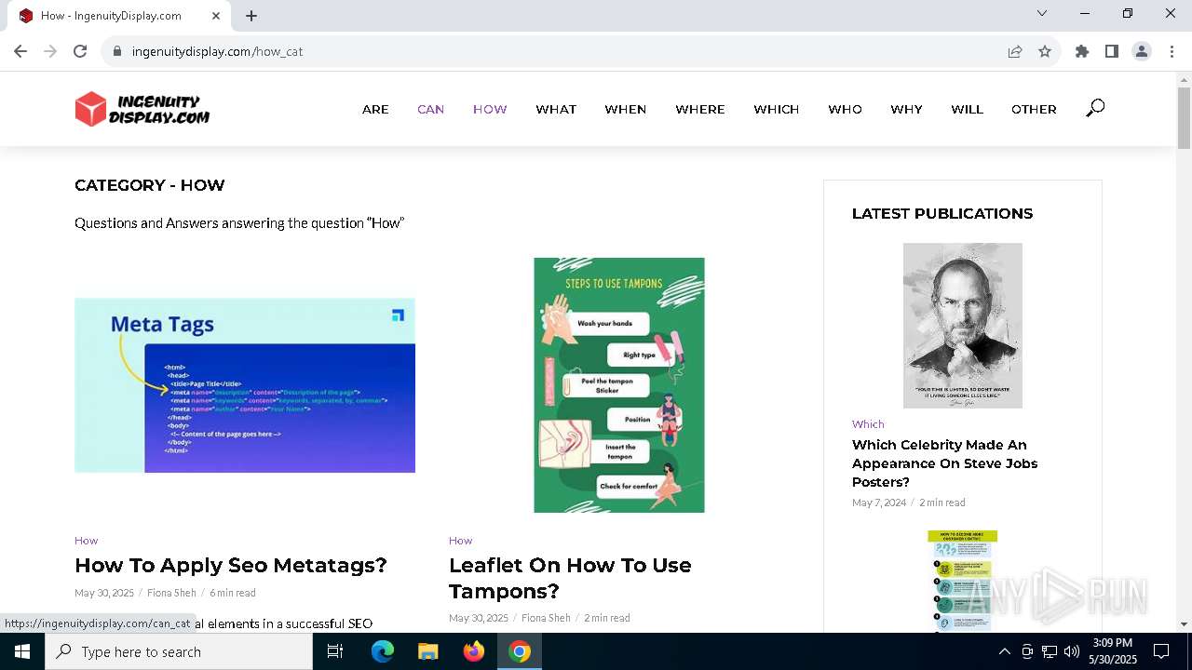Open the WHO category menu
1192x670 pixels.
point(846,109)
